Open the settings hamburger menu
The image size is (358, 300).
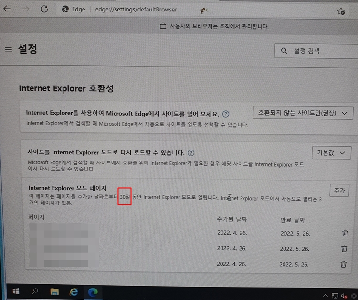9,49
